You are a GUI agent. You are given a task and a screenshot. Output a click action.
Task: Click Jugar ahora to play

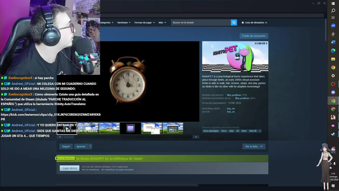pyautogui.click(x=69, y=168)
